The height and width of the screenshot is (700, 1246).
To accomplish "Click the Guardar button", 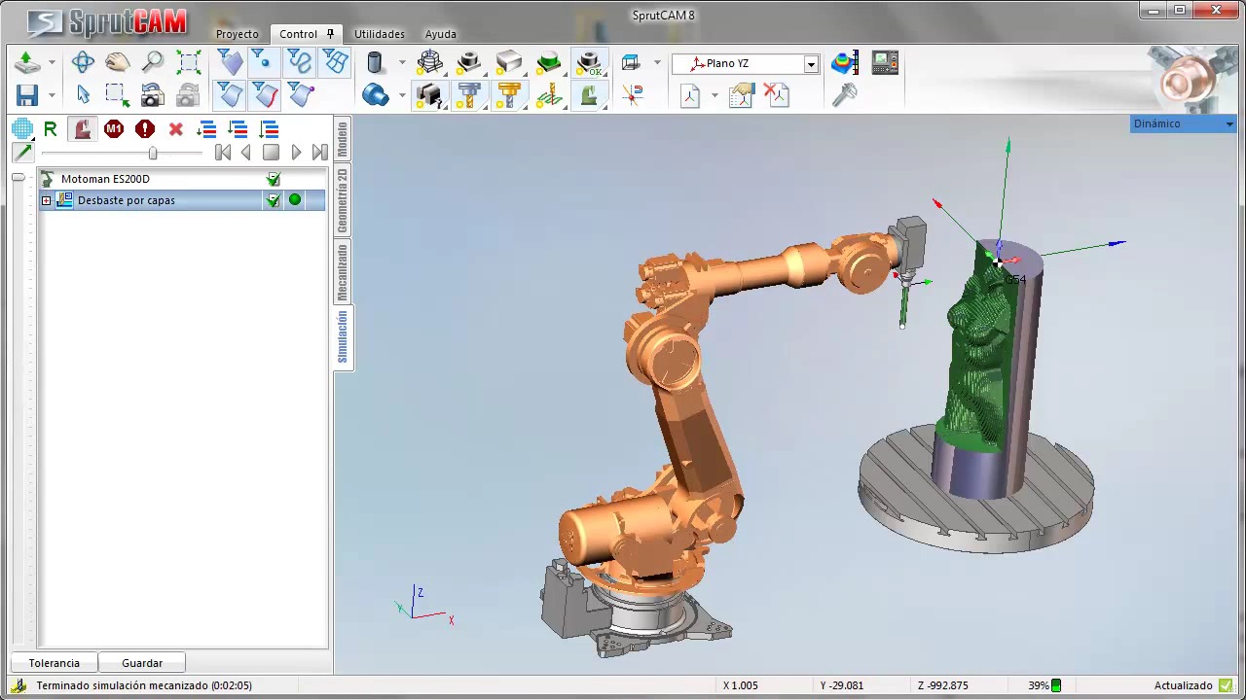I will click(142, 663).
